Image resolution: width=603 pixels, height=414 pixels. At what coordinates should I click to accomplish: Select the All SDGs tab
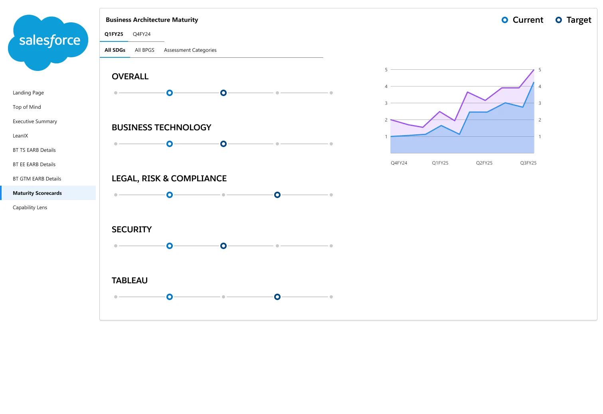(x=115, y=50)
